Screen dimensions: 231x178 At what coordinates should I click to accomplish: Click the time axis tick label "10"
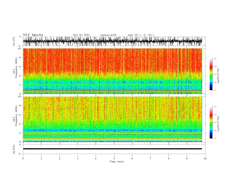(x=205, y=159)
